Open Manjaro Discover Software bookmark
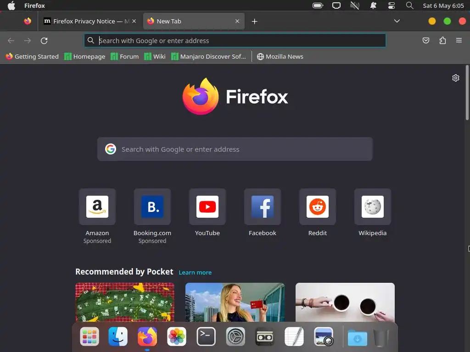 coord(208,56)
